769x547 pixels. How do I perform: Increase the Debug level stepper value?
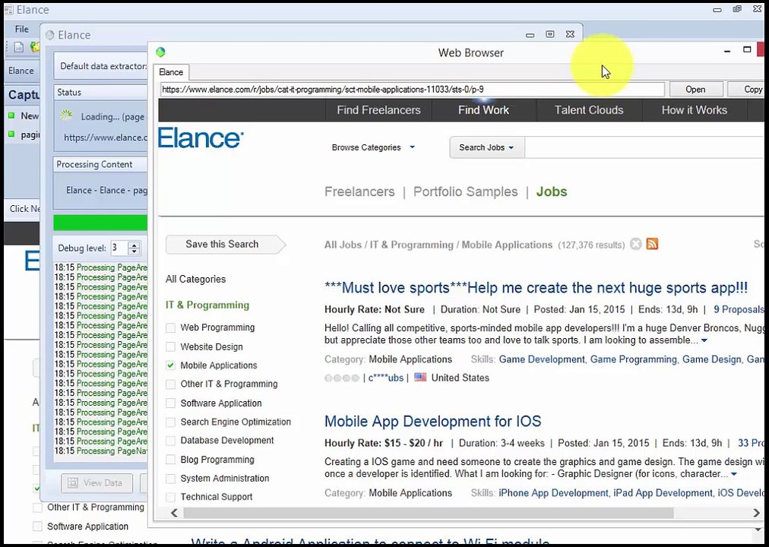click(x=134, y=245)
